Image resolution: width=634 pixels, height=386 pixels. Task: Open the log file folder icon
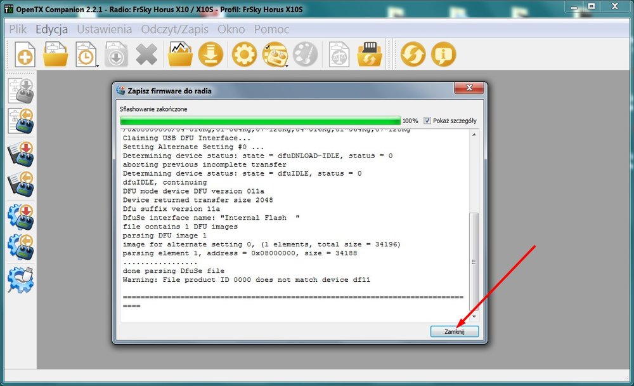180,54
